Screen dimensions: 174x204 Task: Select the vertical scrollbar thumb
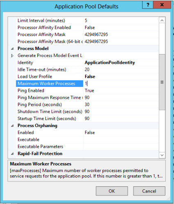pos(162,82)
